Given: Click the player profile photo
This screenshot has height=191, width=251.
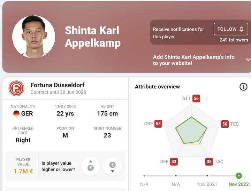Looking at the screenshot, I should [x=33, y=37].
